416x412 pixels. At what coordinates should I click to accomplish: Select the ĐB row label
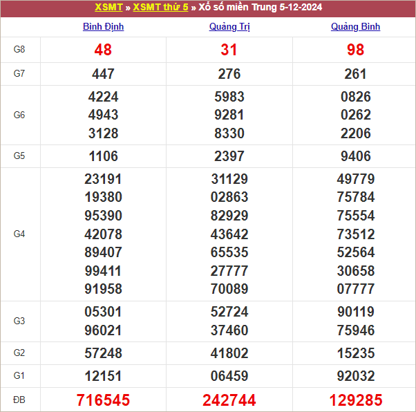pyautogui.click(x=19, y=400)
